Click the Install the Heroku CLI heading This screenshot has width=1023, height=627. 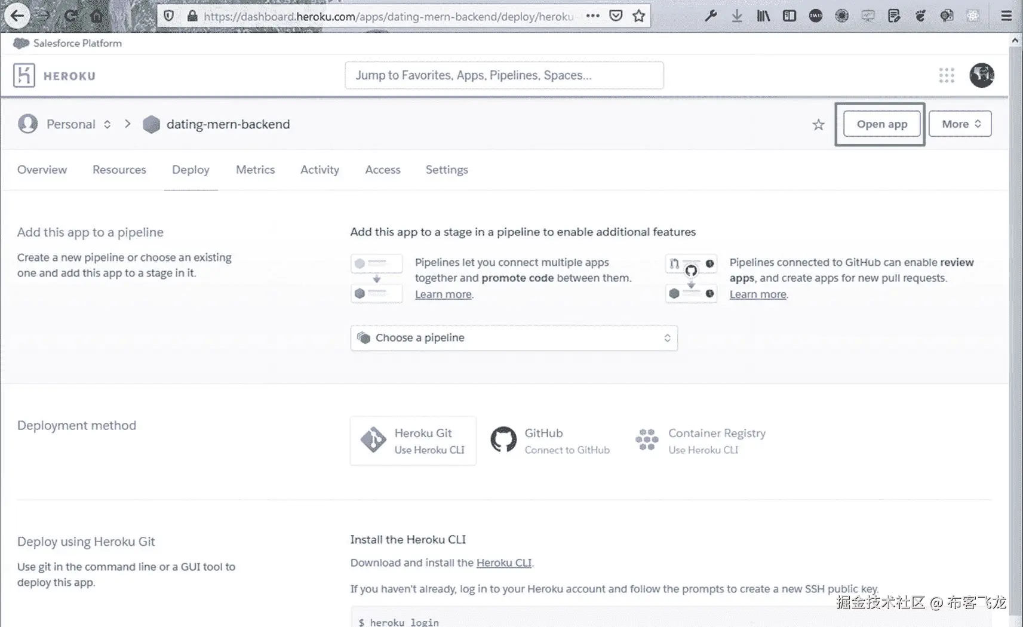[x=408, y=539]
